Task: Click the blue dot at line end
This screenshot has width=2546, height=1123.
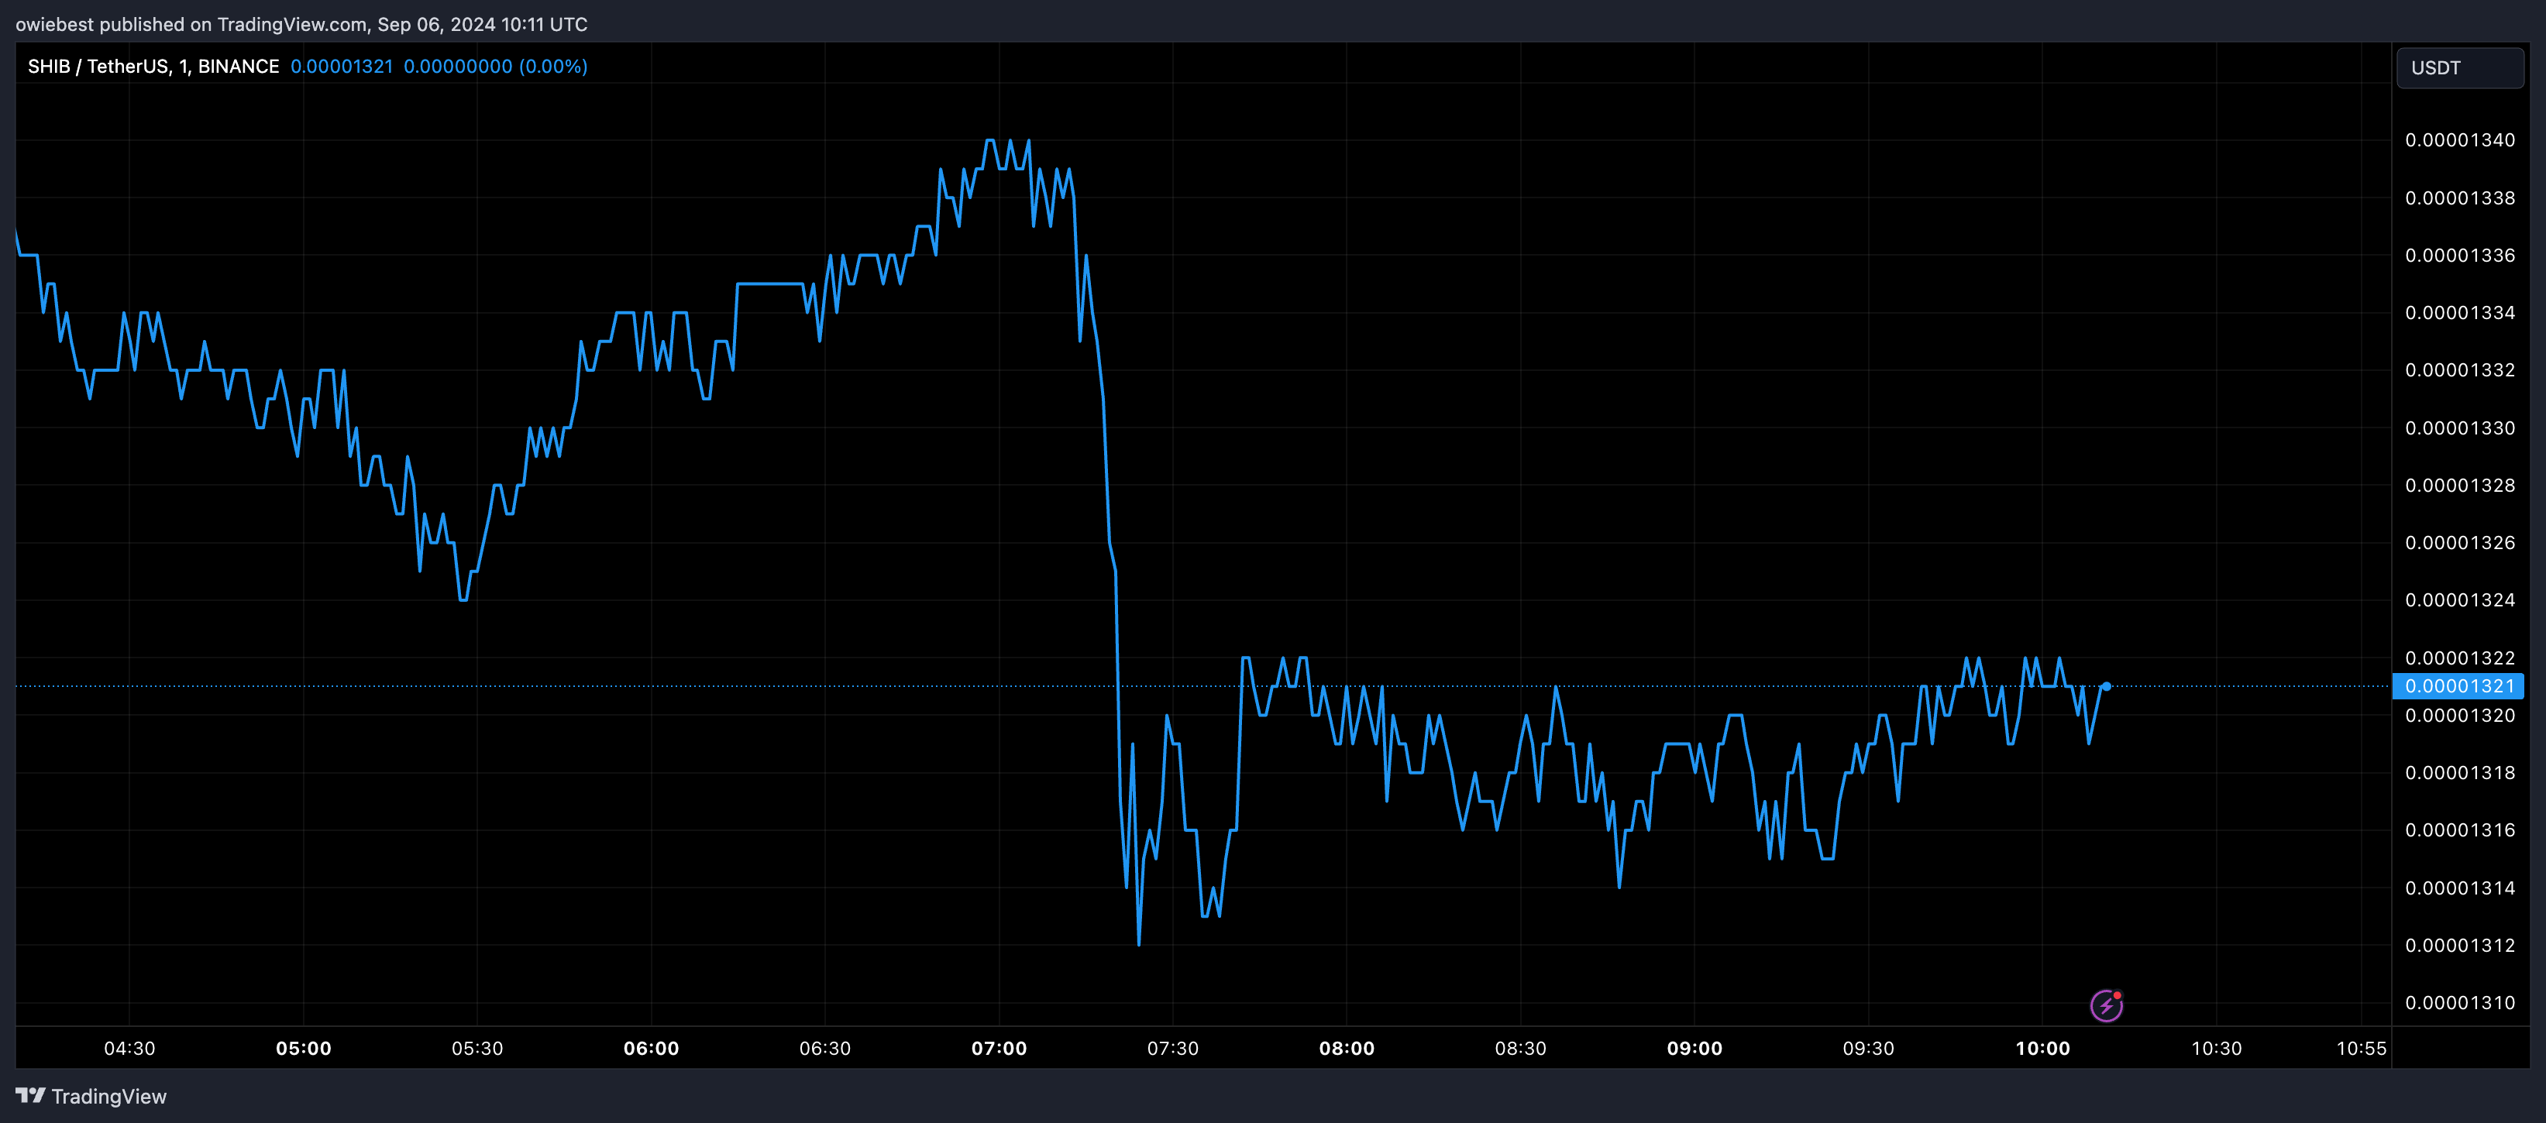Action: 2106,685
